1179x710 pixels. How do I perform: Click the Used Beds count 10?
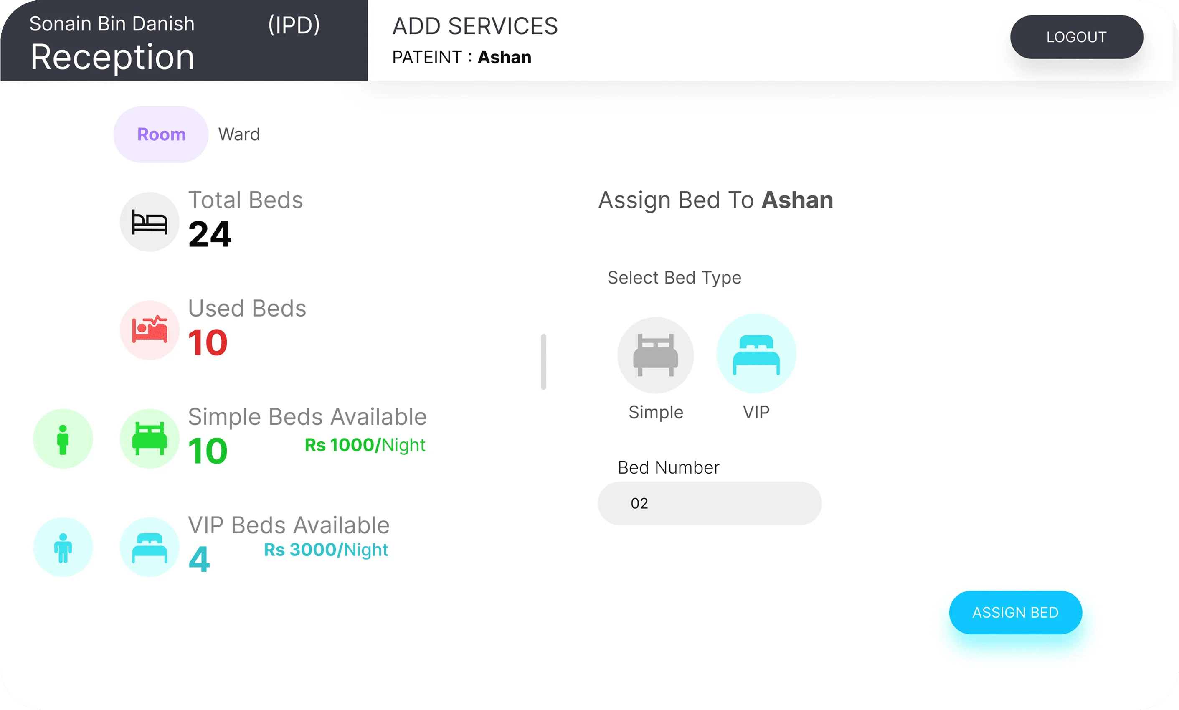point(208,342)
